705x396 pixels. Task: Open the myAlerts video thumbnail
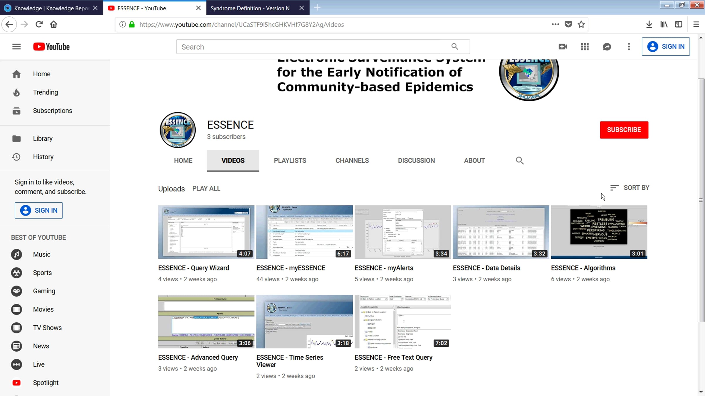pos(403,232)
